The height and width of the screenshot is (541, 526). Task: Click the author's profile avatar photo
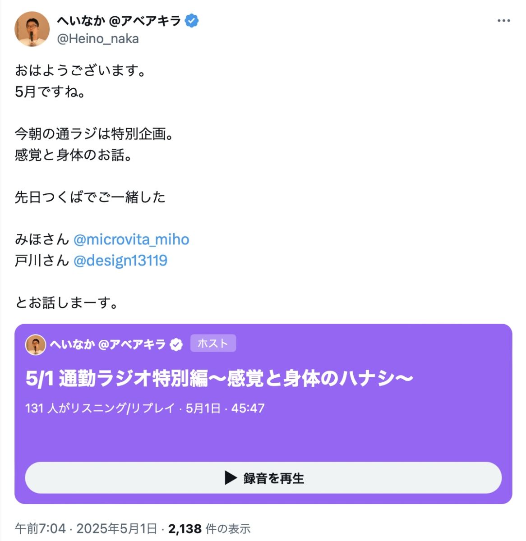tap(32, 29)
